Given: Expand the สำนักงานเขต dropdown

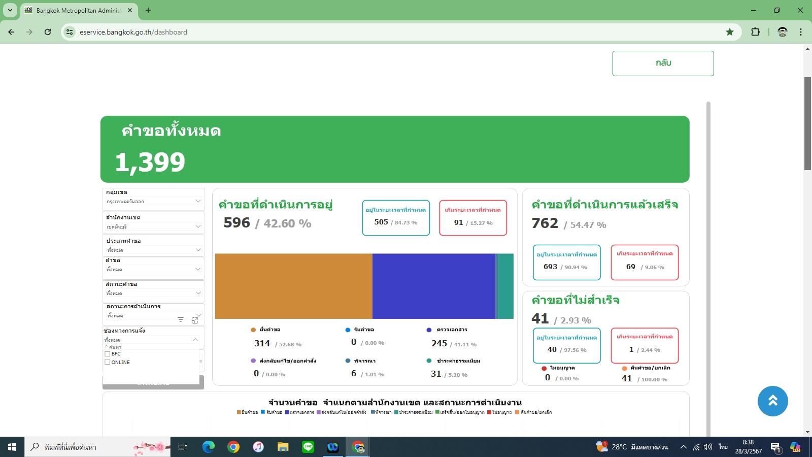Looking at the screenshot, I should tap(198, 226).
